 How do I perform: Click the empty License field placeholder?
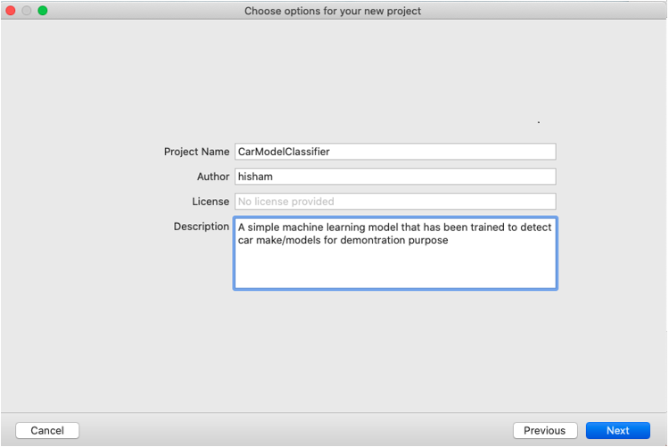pyautogui.click(x=394, y=202)
